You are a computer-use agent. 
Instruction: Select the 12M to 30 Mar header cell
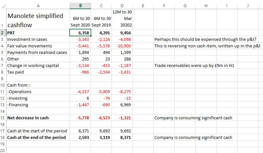pos(122,19)
